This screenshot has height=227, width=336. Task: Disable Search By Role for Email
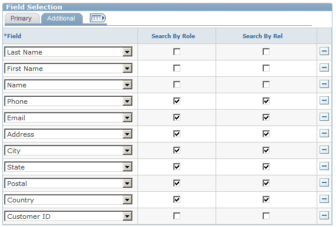pyautogui.click(x=177, y=117)
